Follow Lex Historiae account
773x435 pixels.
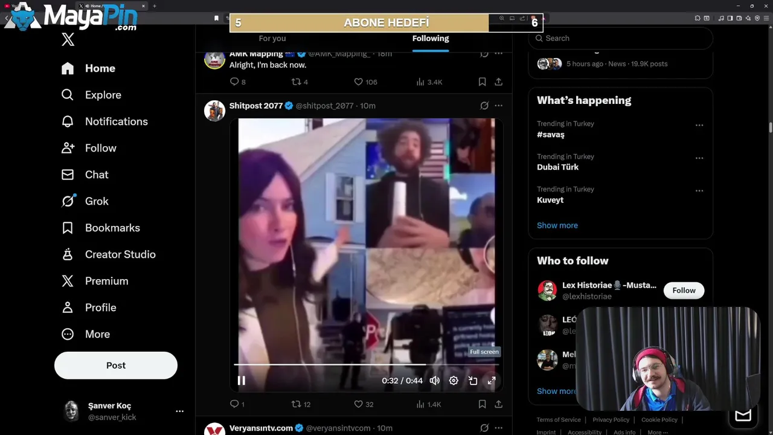pos(684,291)
